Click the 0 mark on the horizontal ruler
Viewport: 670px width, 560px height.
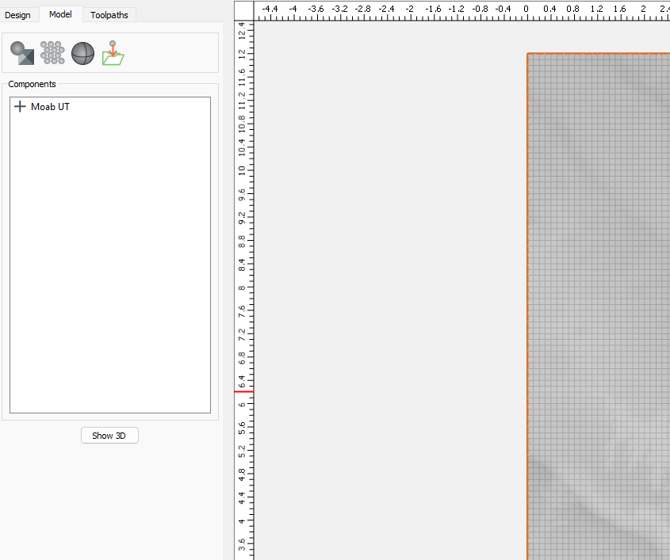click(526, 10)
